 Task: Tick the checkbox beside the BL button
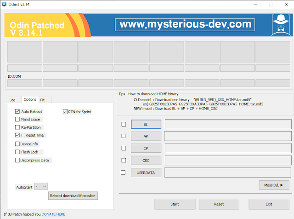[x=123, y=124]
